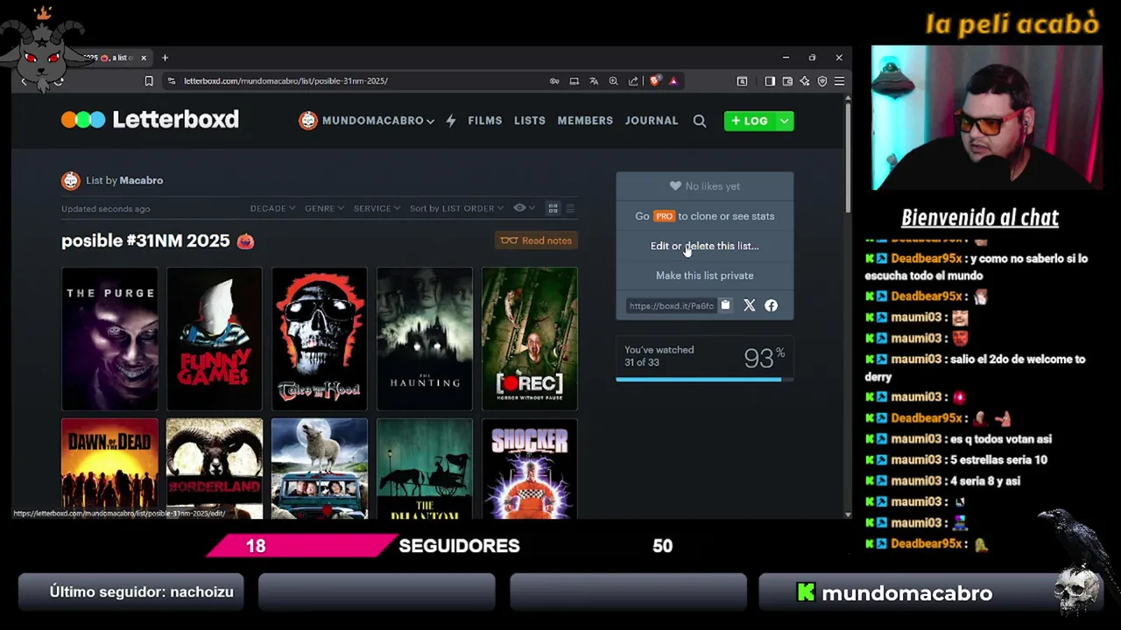Viewport: 1121px width, 630px height.
Task: Open The Purge poster
Action: [109, 339]
